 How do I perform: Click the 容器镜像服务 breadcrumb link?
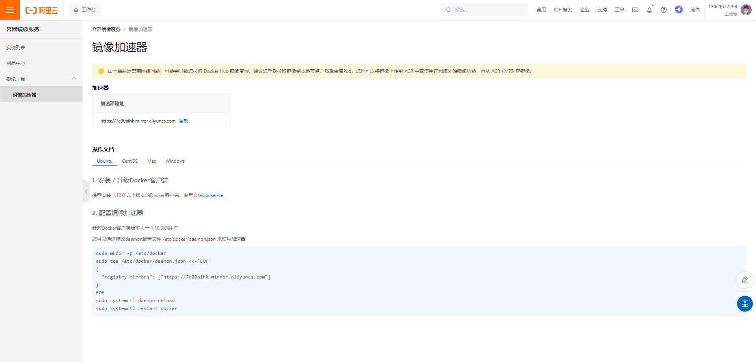(x=106, y=30)
